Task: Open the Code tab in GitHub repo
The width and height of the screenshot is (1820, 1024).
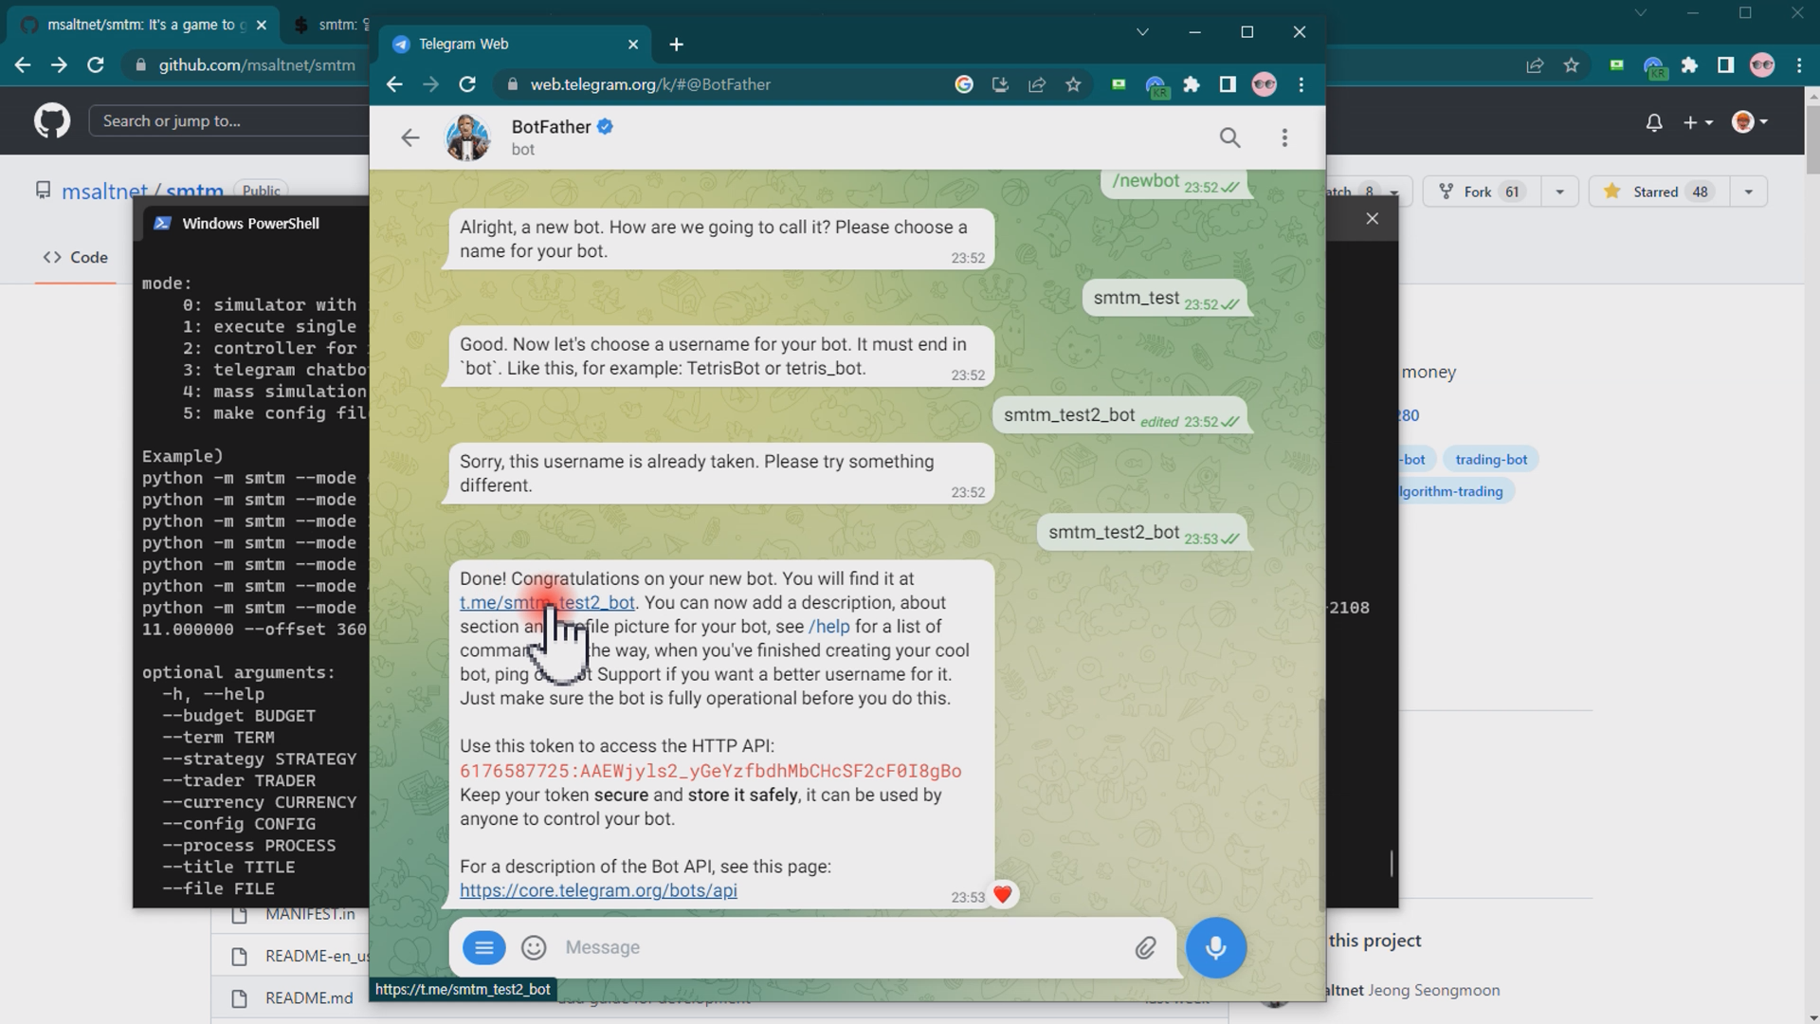Action: (x=76, y=257)
